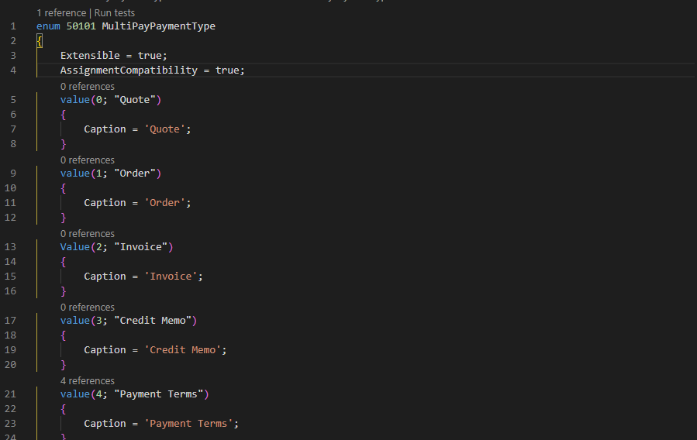697x440 pixels.
Task: Open "0 references" above the Invoice value
Action: (88, 234)
